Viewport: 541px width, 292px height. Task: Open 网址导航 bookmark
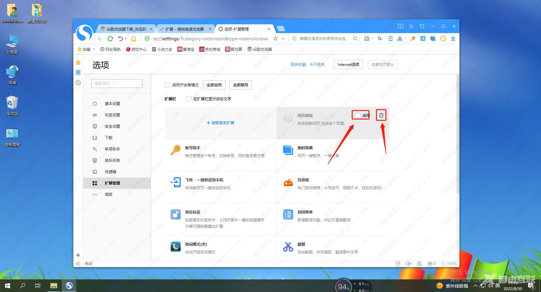pyautogui.click(x=110, y=49)
